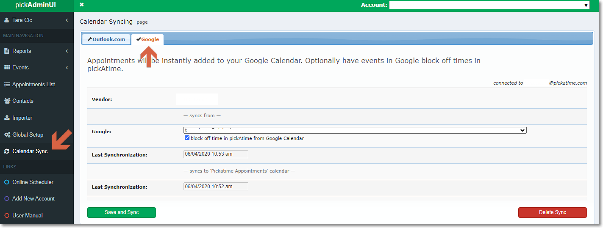Image resolution: width=603 pixels, height=228 pixels.
Task: Open the Google calendar dropdown
Action: pyautogui.click(x=355, y=130)
